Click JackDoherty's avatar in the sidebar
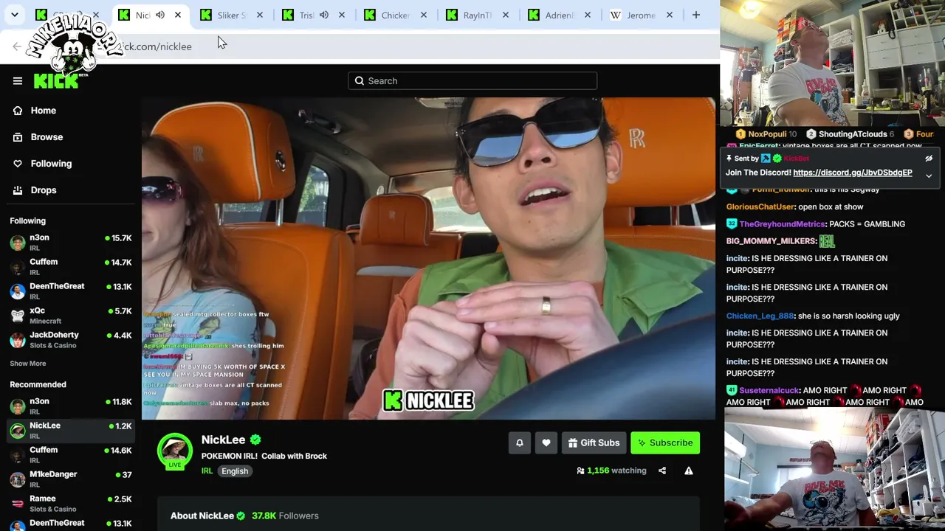 coord(18,340)
